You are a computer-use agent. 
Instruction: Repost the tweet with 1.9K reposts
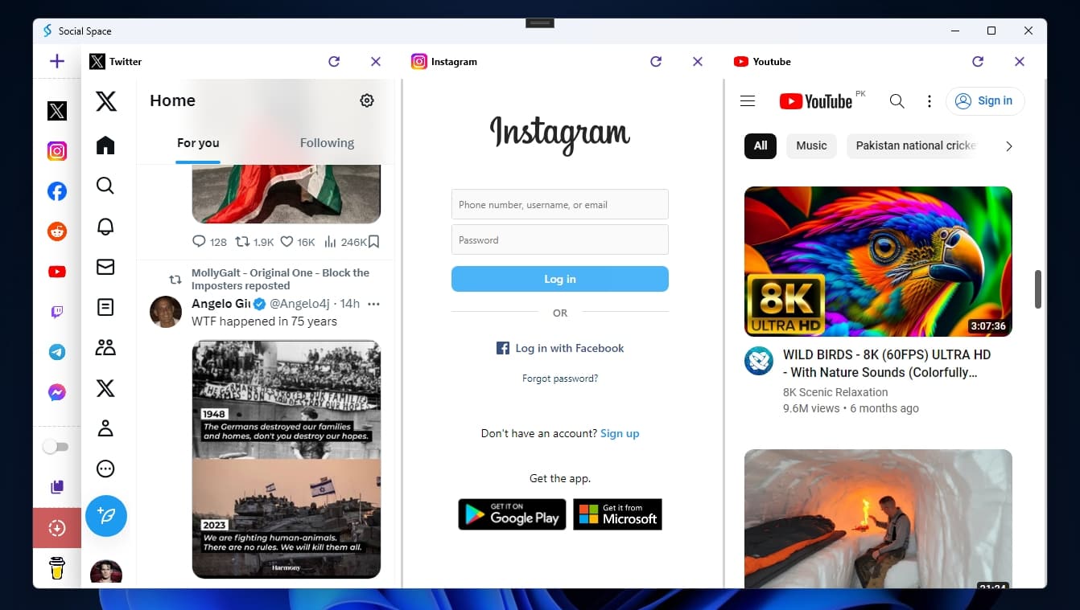pos(254,242)
